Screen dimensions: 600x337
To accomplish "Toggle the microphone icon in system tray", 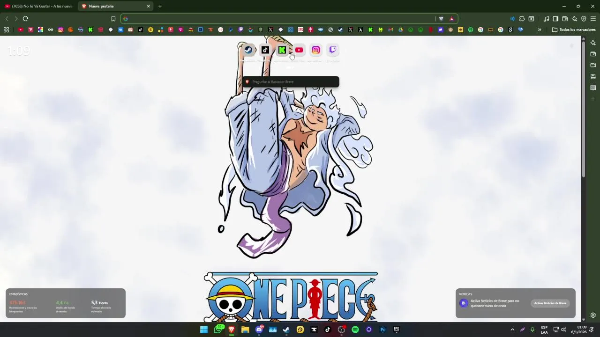I will click(x=532, y=330).
